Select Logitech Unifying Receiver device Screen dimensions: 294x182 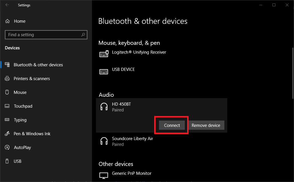tap(161, 54)
